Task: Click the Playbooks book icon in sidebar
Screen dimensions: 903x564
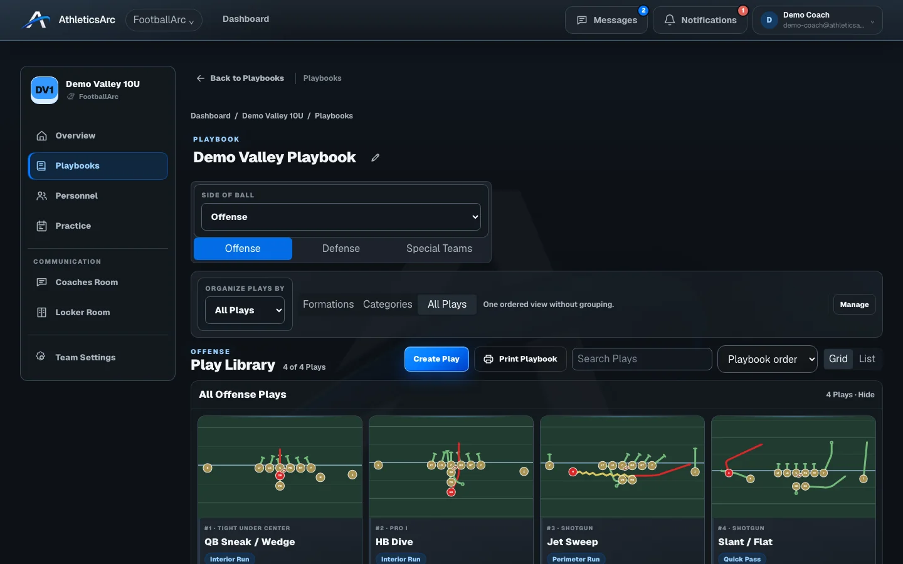Action: [41, 166]
